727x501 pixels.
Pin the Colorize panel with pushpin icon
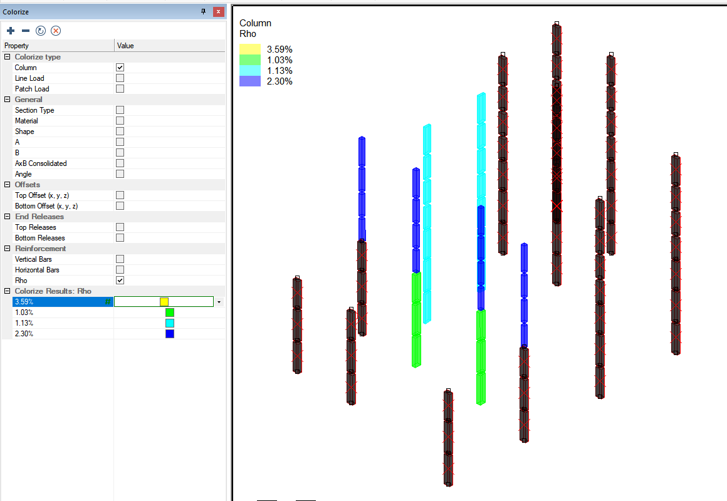click(x=203, y=12)
